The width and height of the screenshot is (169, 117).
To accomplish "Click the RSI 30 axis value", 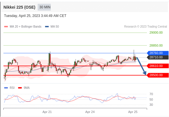I will tap(151, 105).
